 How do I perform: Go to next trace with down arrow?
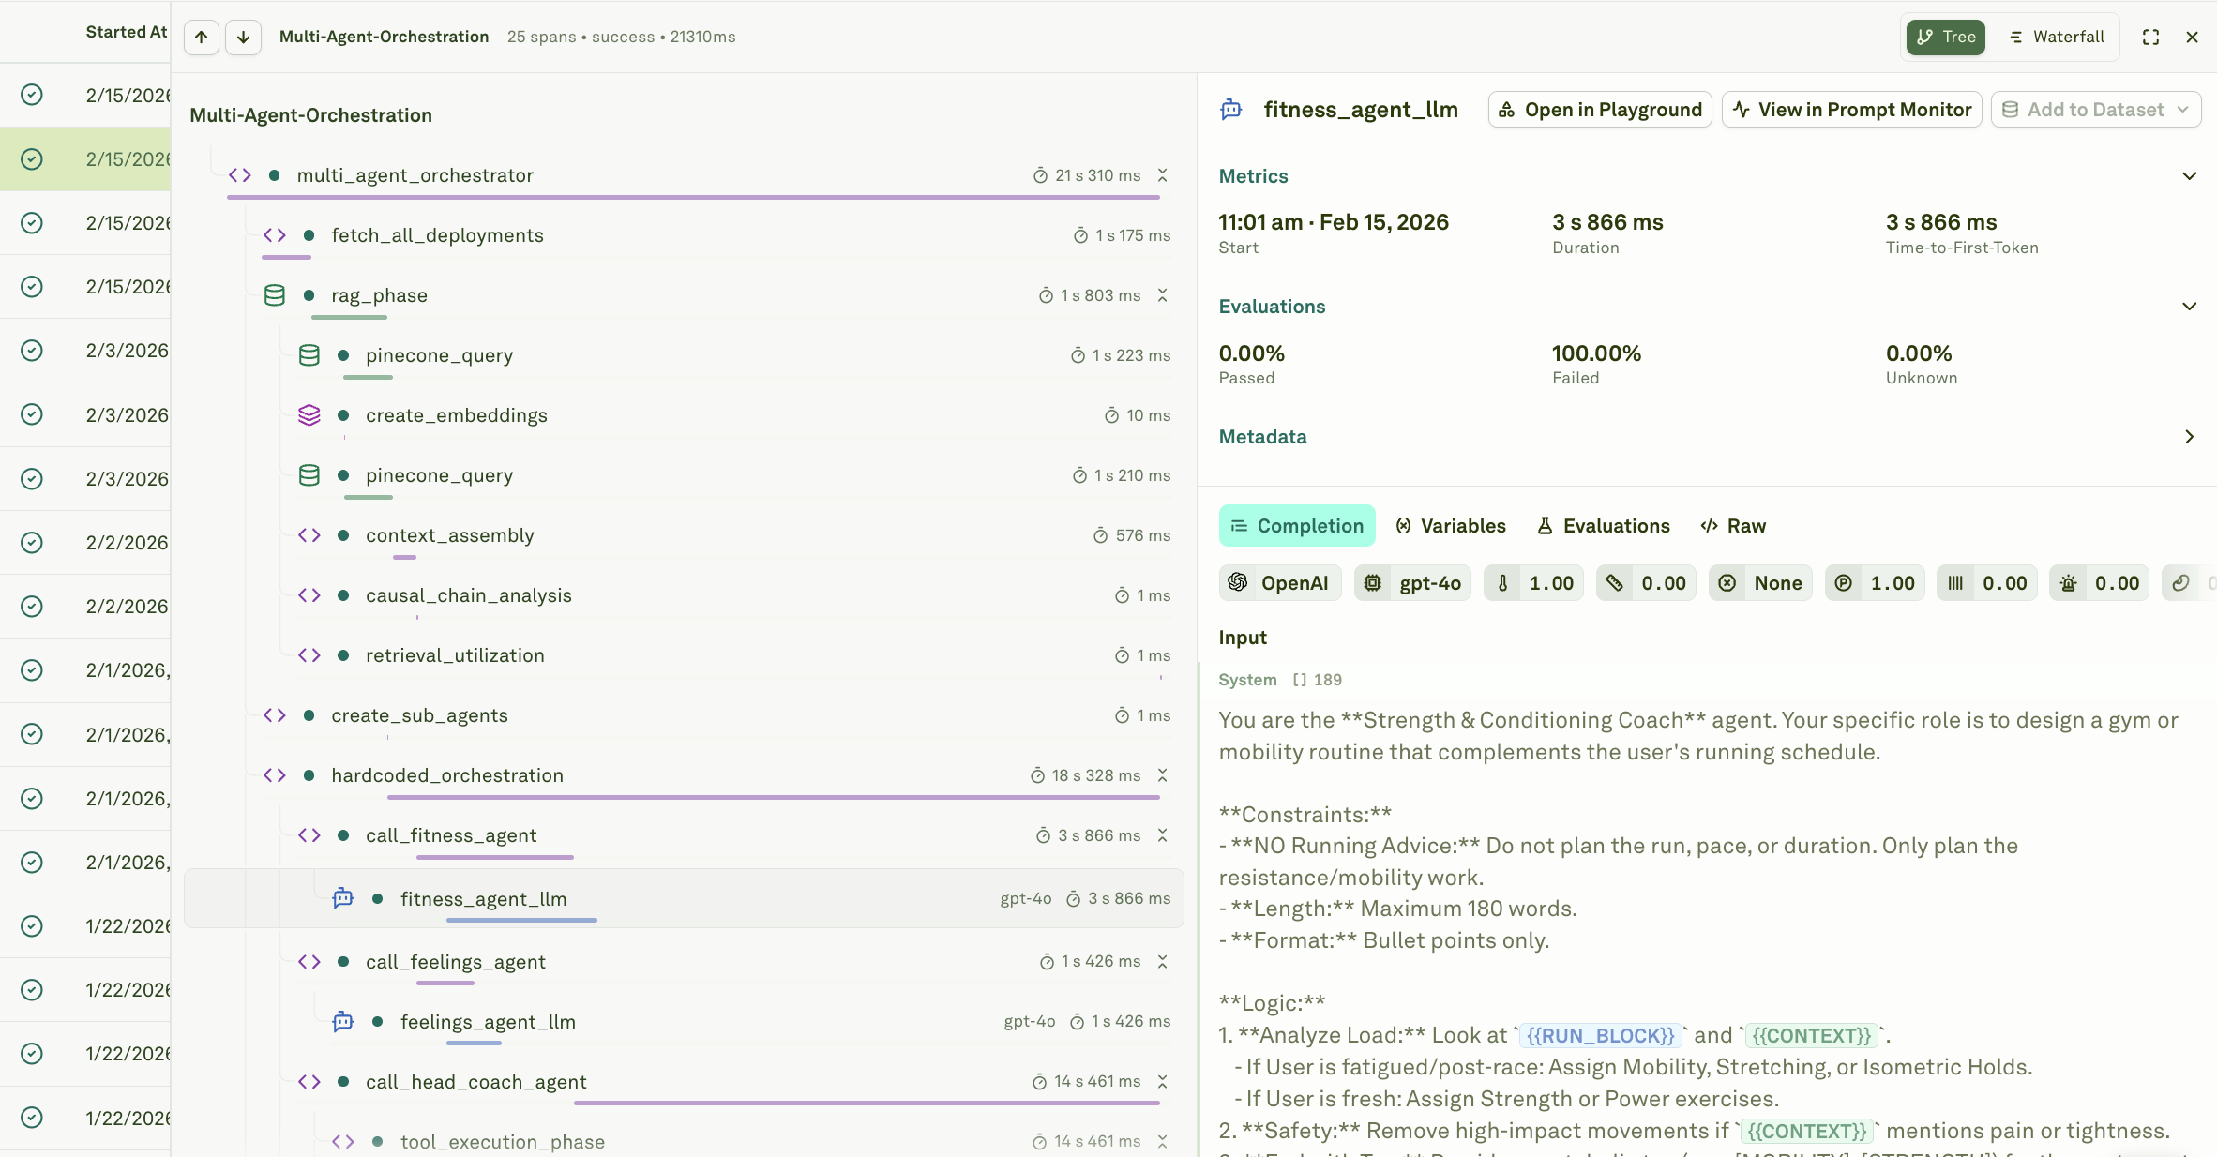click(243, 37)
